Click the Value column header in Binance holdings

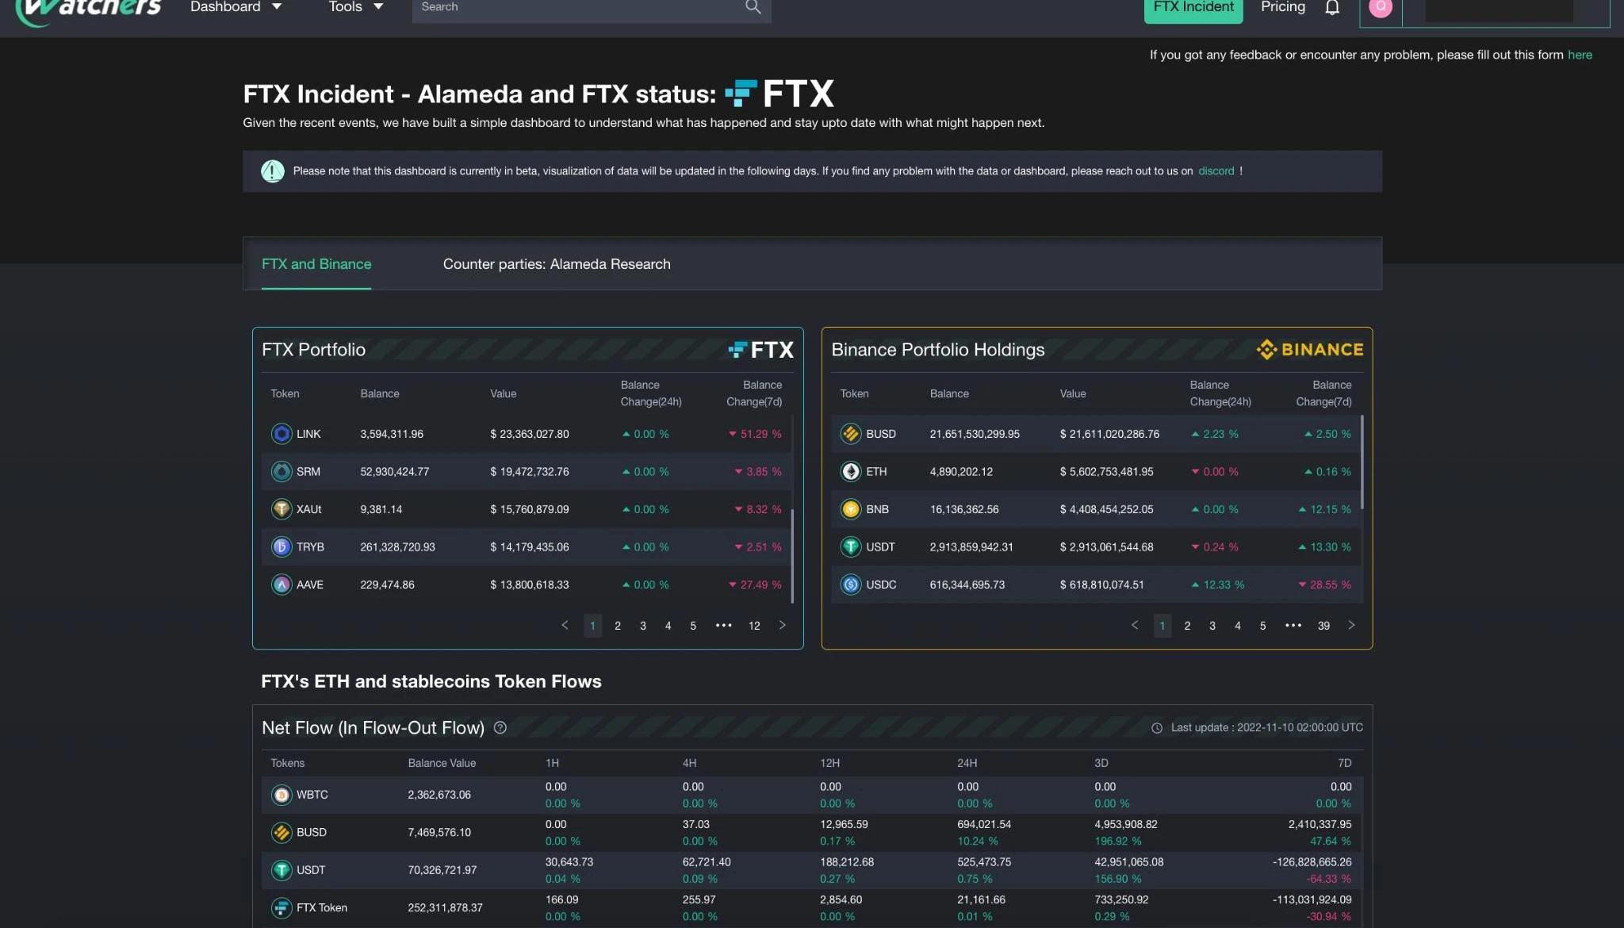(1073, 393)
